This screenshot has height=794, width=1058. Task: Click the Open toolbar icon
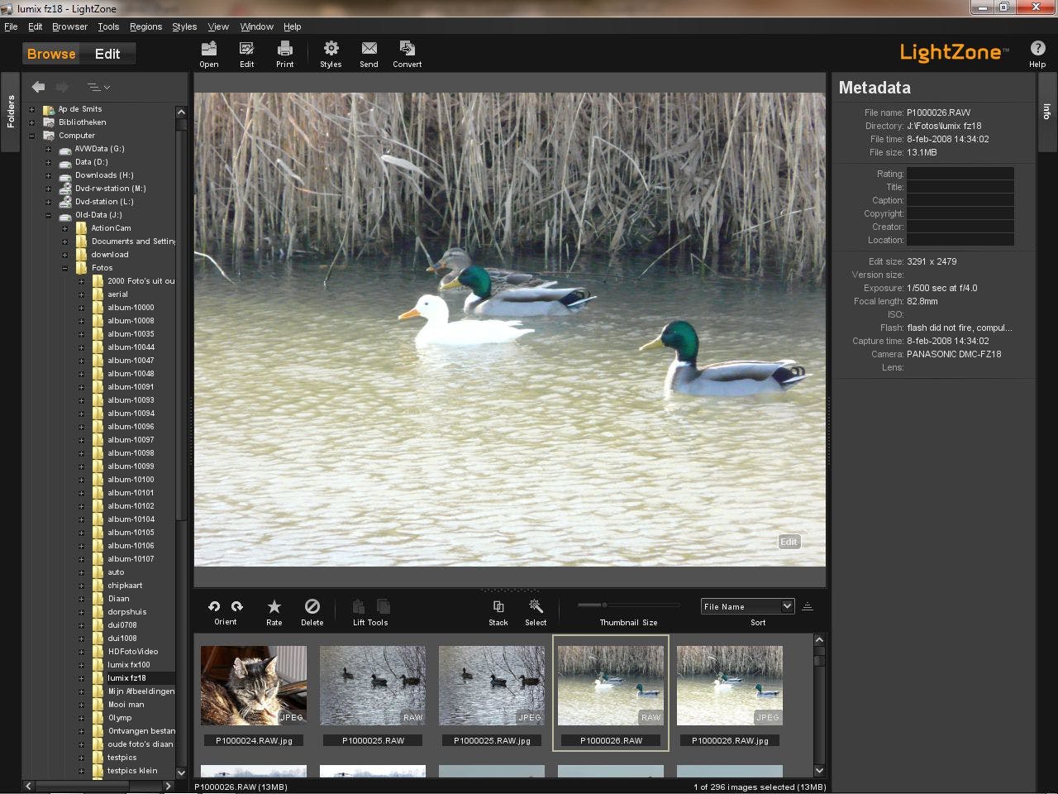209,54
